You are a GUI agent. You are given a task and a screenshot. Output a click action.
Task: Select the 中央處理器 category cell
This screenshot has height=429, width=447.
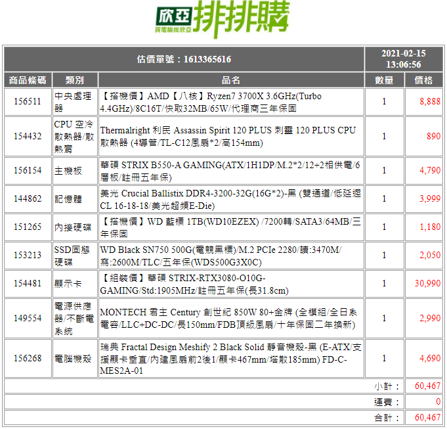[x=75, y=102]
